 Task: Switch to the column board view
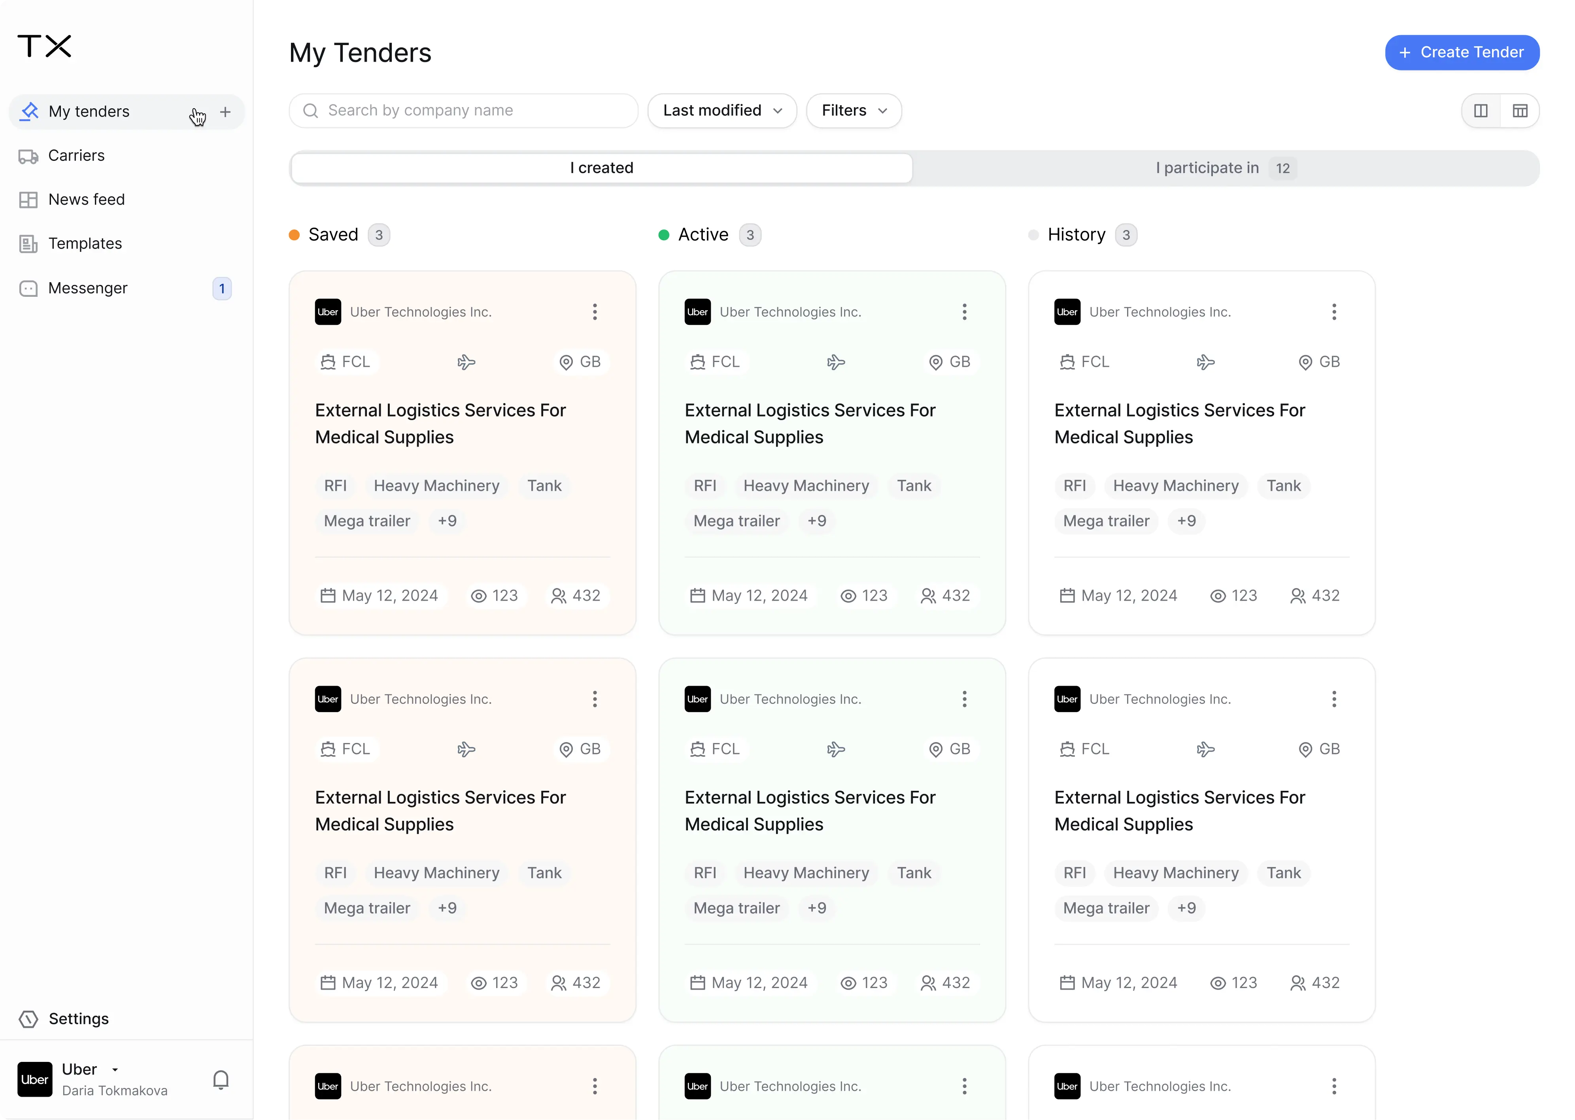(x=1481, y=111)
